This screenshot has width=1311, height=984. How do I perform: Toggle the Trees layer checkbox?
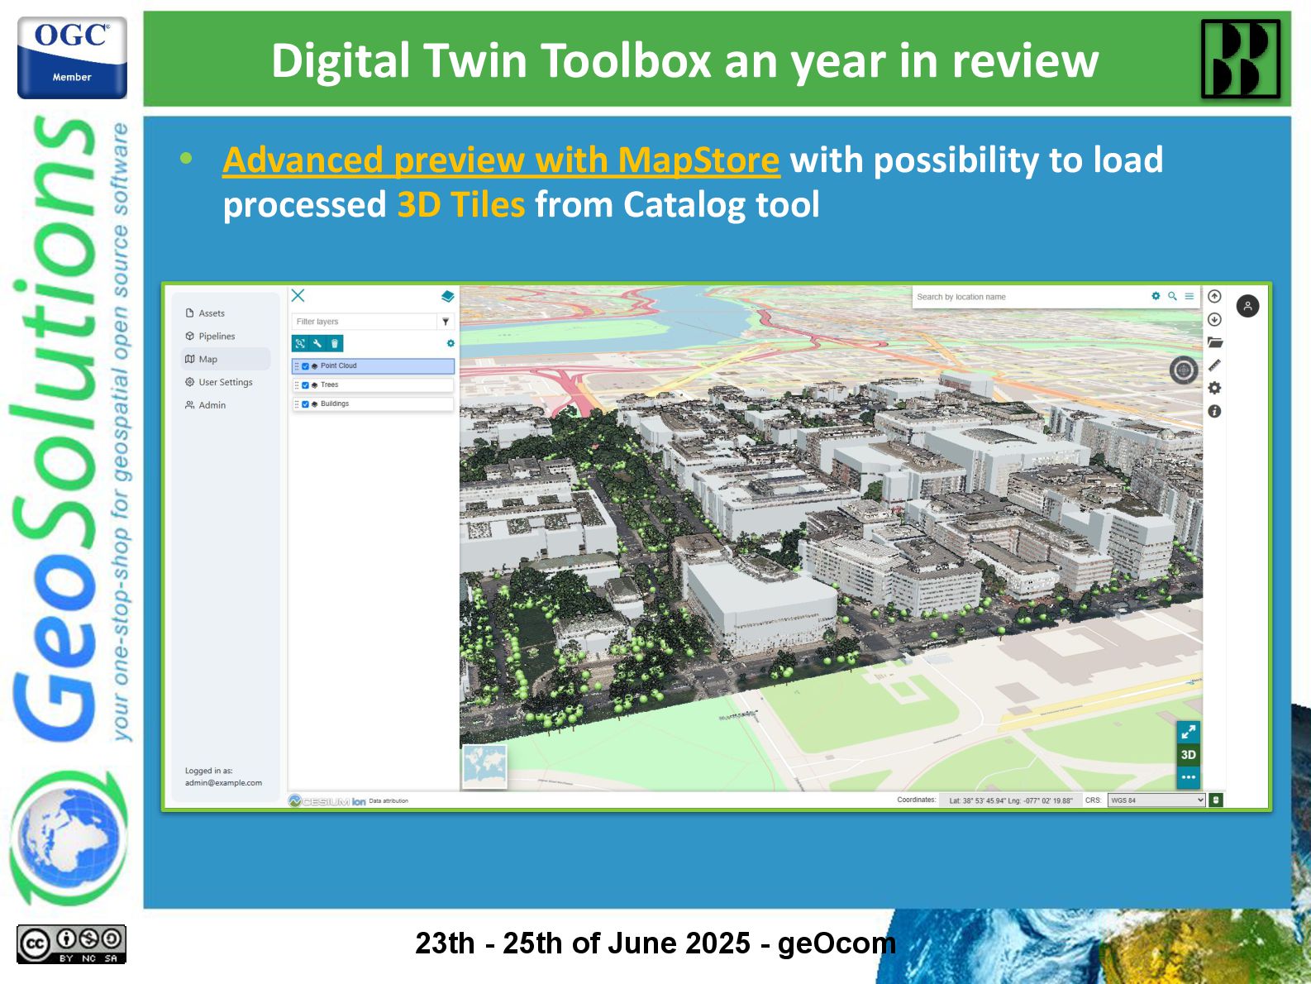[x=305, y=385]
